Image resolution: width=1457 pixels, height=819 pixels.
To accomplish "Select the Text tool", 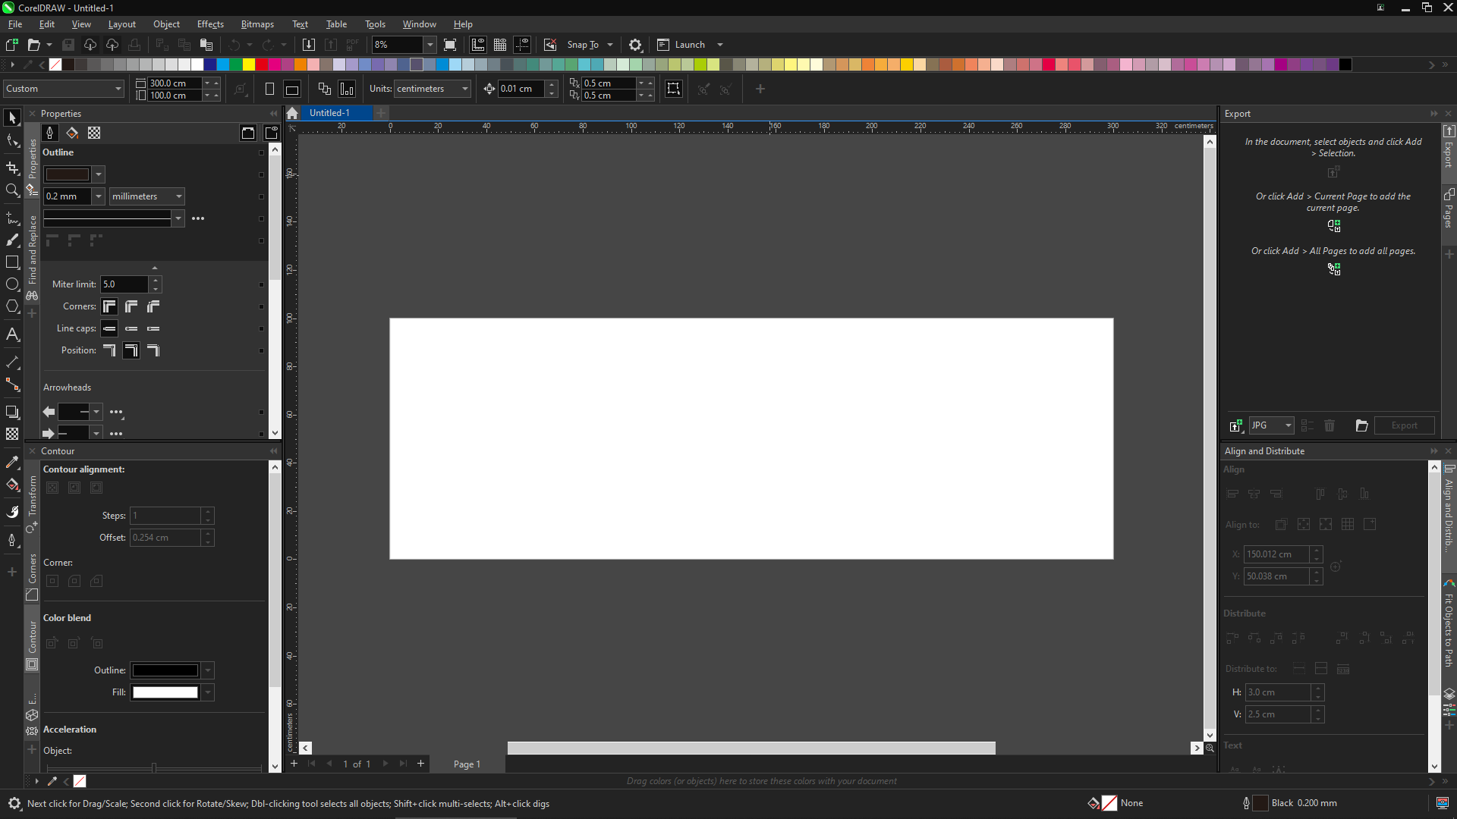I will point(12,334).
